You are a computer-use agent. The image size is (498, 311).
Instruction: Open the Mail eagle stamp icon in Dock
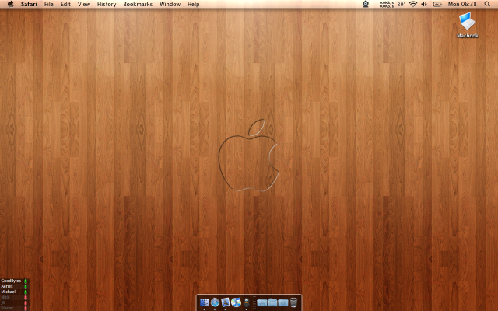pos(226,302)
